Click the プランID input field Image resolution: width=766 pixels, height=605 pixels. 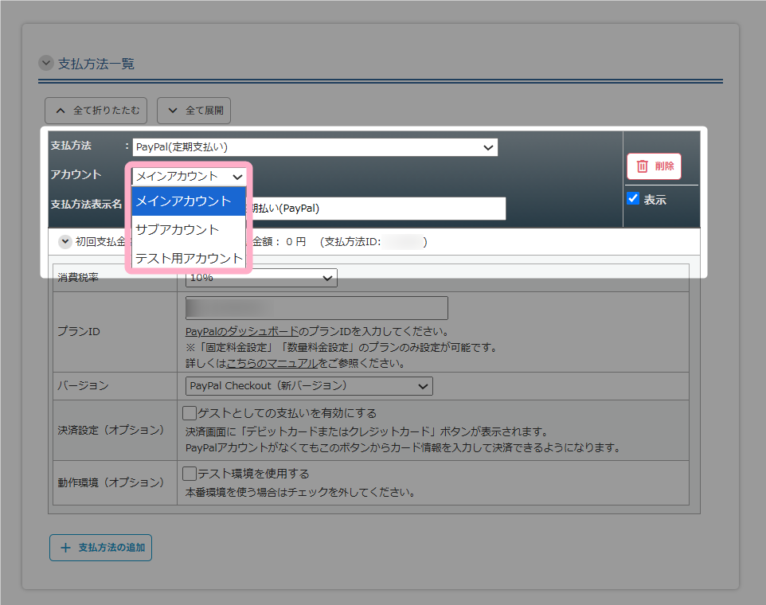(x=316, y=308)
